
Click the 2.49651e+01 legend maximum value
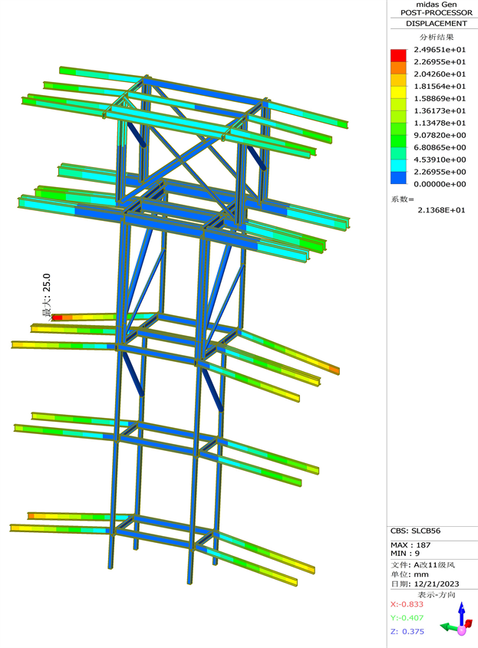pyautogui.click(x=440, y=50)
